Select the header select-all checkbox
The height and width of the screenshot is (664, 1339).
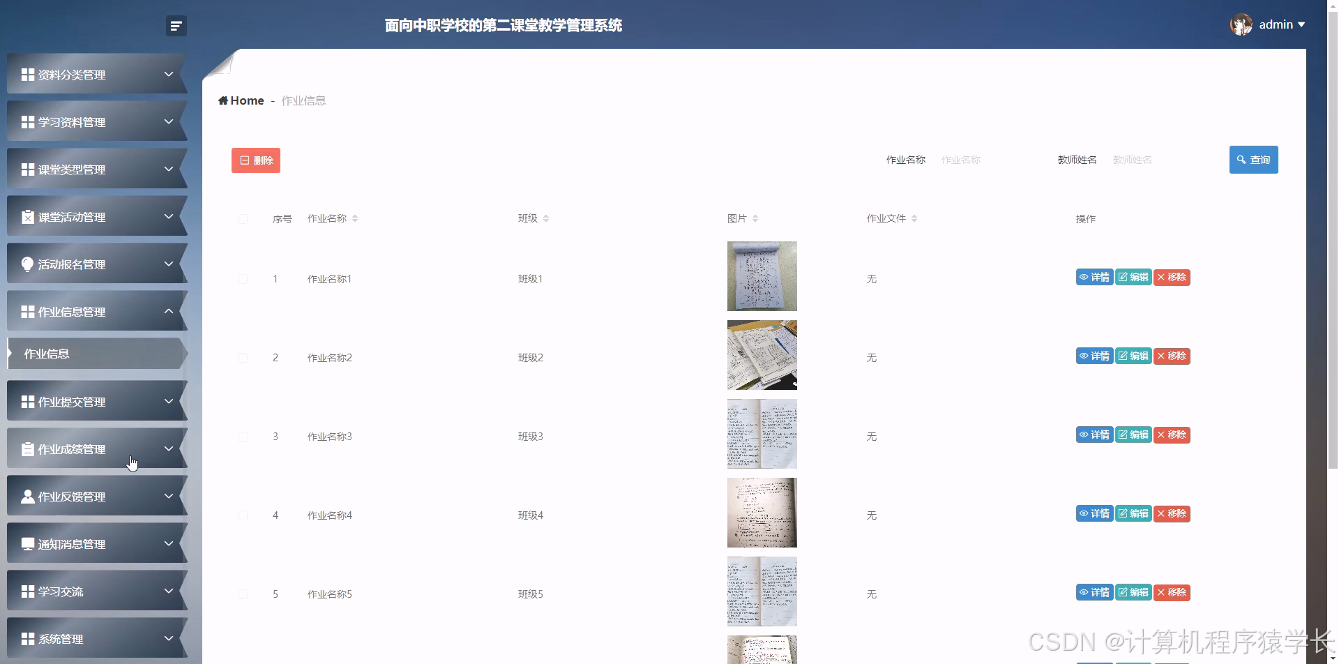243,219
